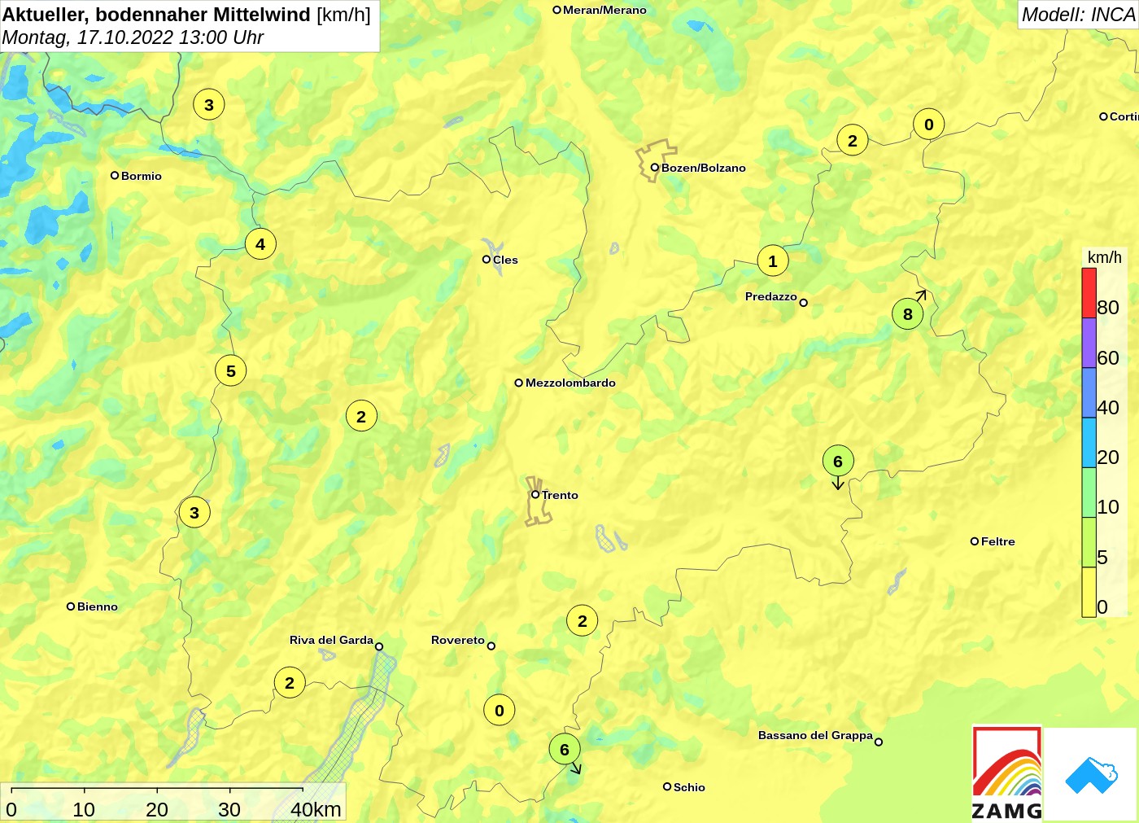Screen dimensions: 1139x823
Task: Click the '20' scale bar label
Action: pyautogui.click(x=157, y=809)
